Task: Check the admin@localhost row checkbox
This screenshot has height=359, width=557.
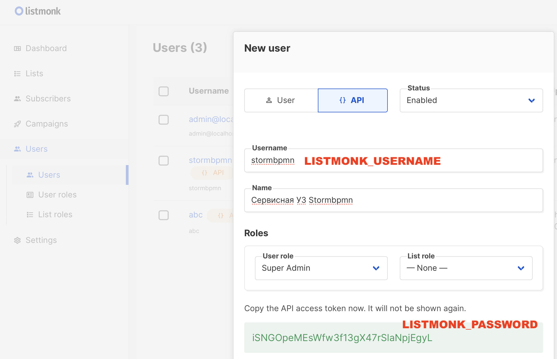Action: (164, 120)
